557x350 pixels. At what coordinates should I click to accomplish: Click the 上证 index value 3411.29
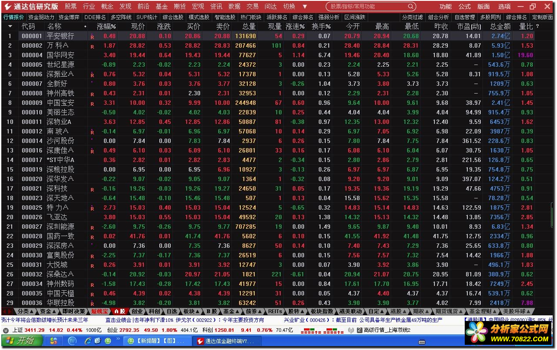coord(34,331)
